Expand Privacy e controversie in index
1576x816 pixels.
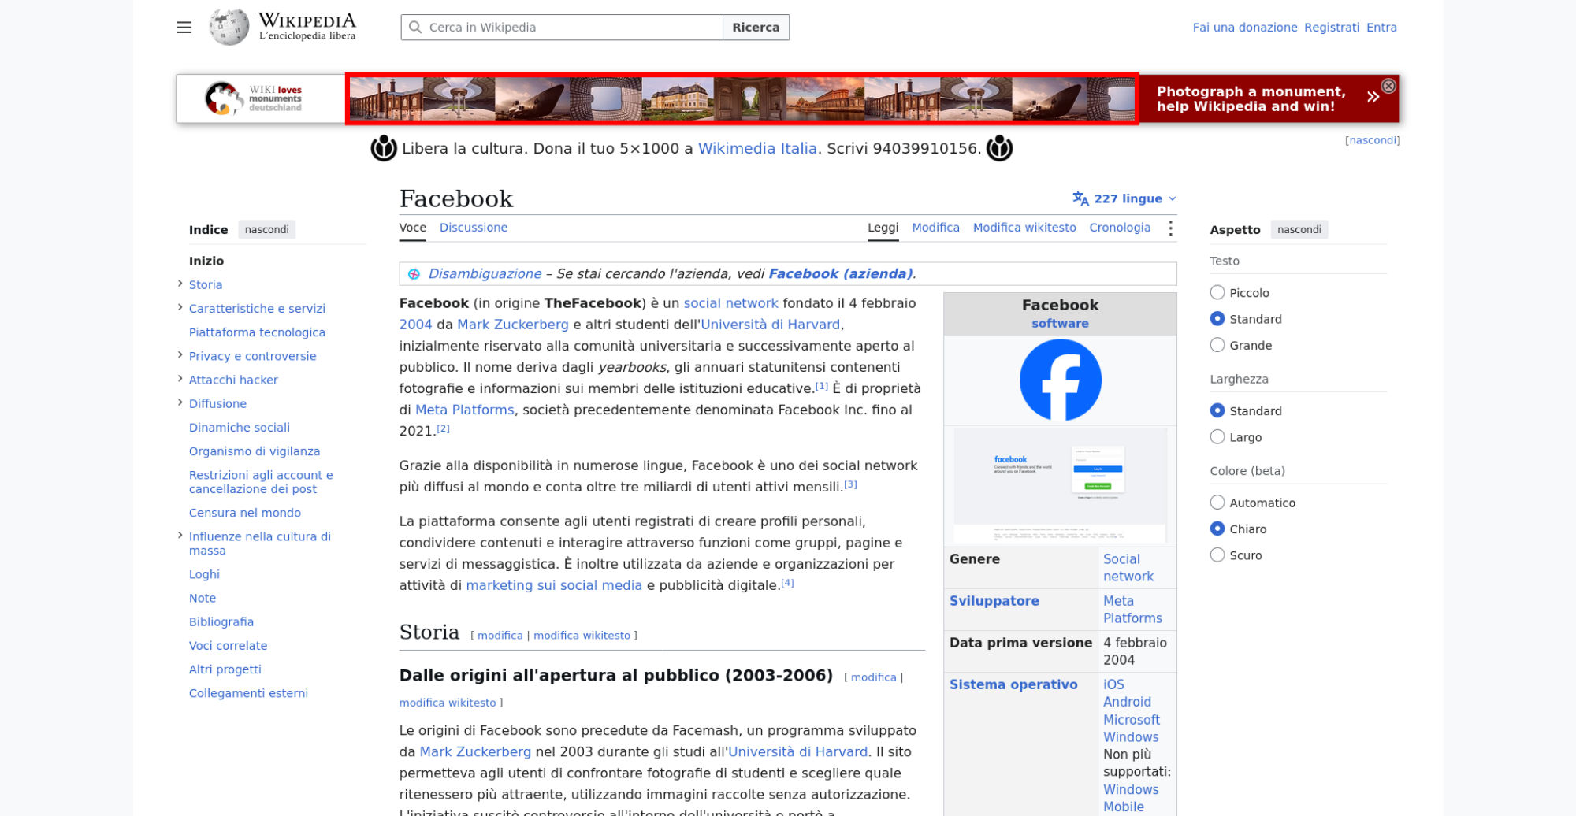coord(180,355)
